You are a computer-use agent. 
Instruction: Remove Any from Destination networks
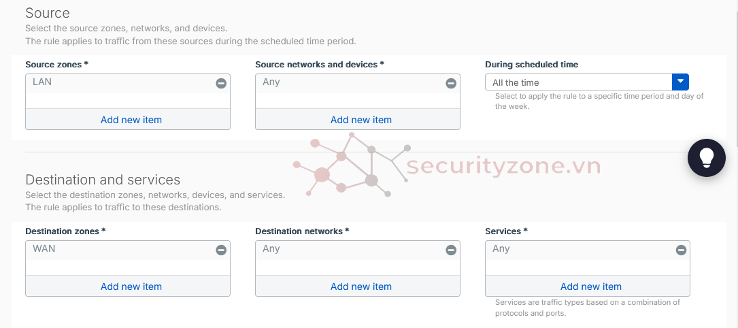tap(451, 250)
